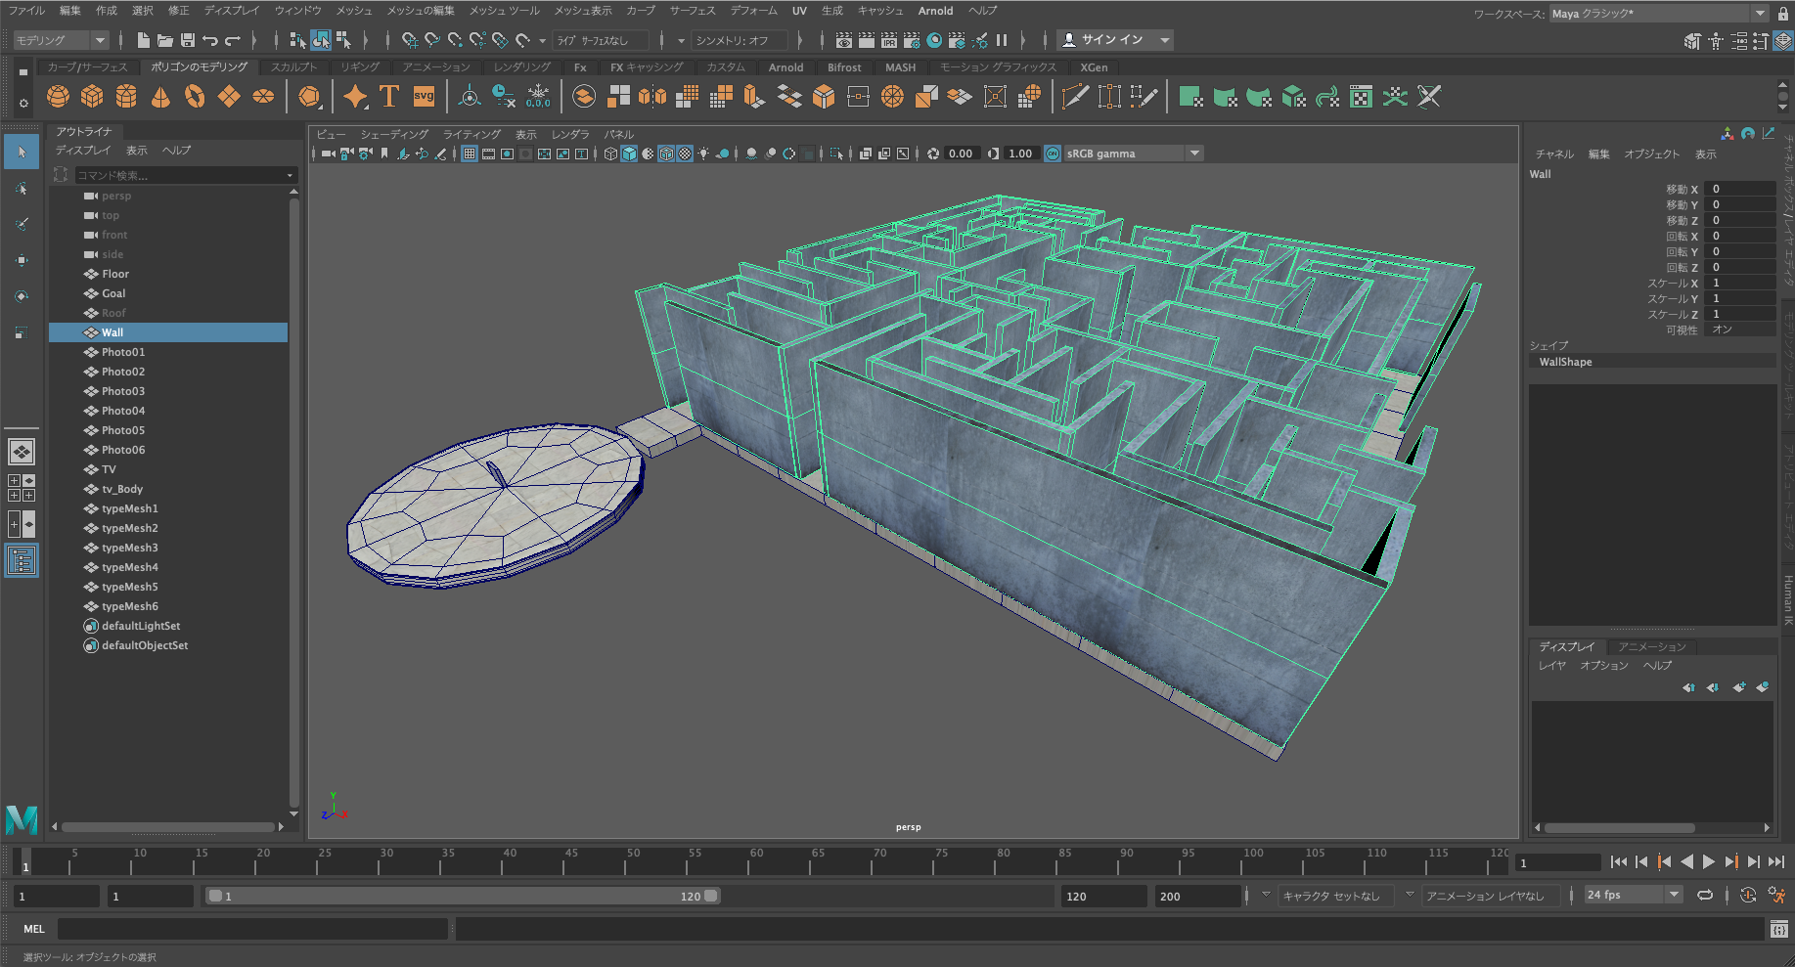Screen dimensions: 1795x967
Task: Select the Type tool 'T' shelf icon
Action: pyautogui.click(x=388, y=97)
